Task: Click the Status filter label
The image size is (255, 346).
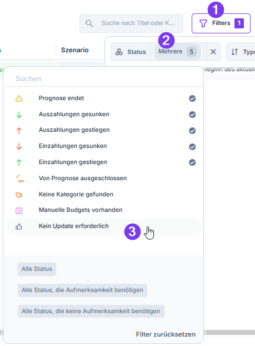Action: point(137,52)
